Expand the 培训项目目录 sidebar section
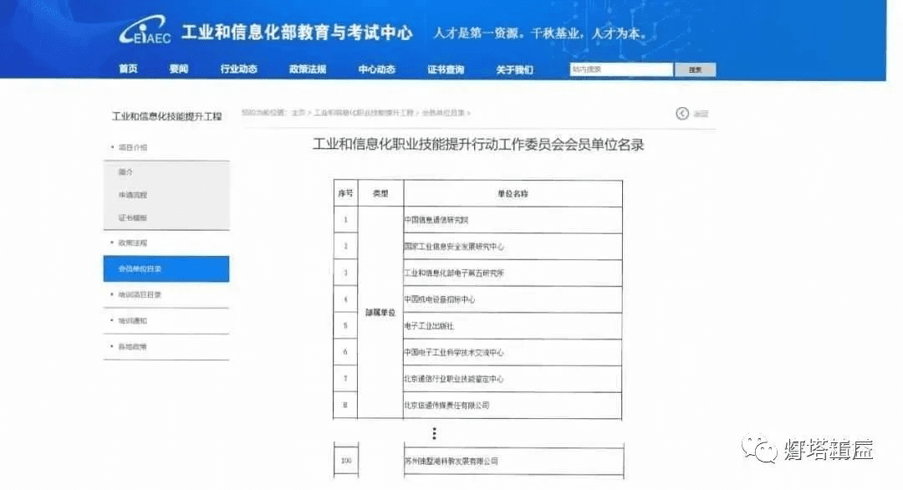Screen dimensions: 903x490 coord(139,294)
